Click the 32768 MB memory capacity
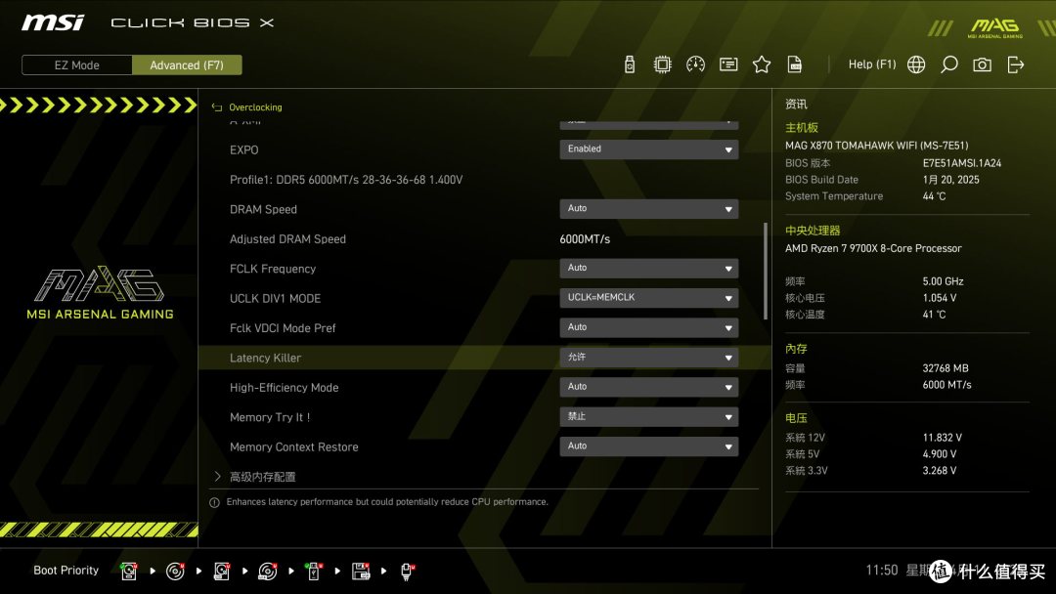The image size is (1056, 594). (x=946, y=368)
